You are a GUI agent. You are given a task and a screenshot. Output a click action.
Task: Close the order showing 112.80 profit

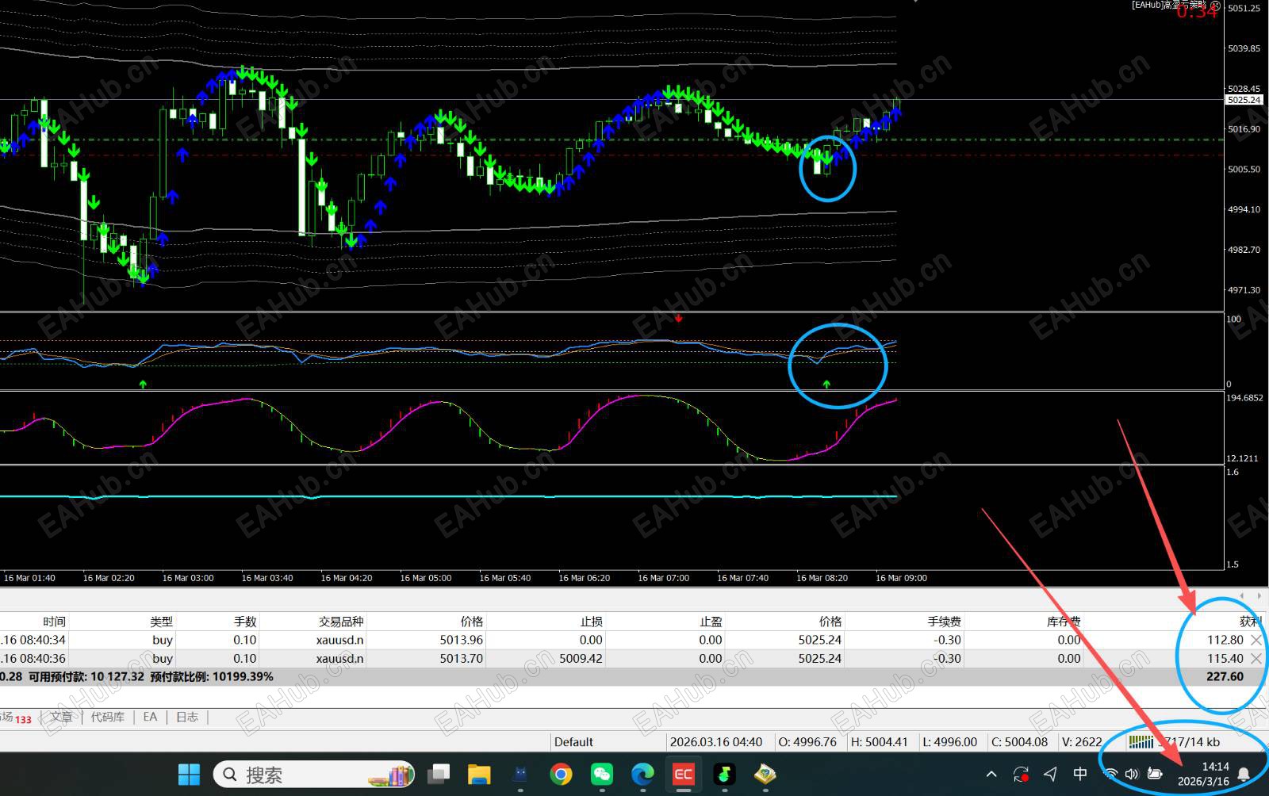[1256, 640]
